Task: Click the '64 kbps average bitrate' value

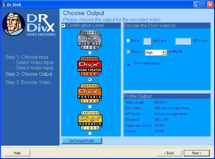Action: pos(171,114)
